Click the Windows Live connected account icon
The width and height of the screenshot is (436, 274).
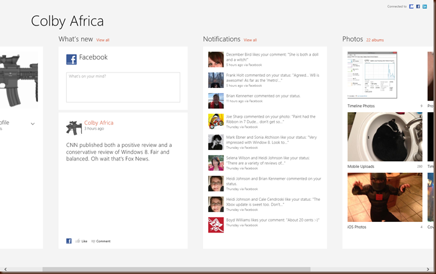pos(411,6)
